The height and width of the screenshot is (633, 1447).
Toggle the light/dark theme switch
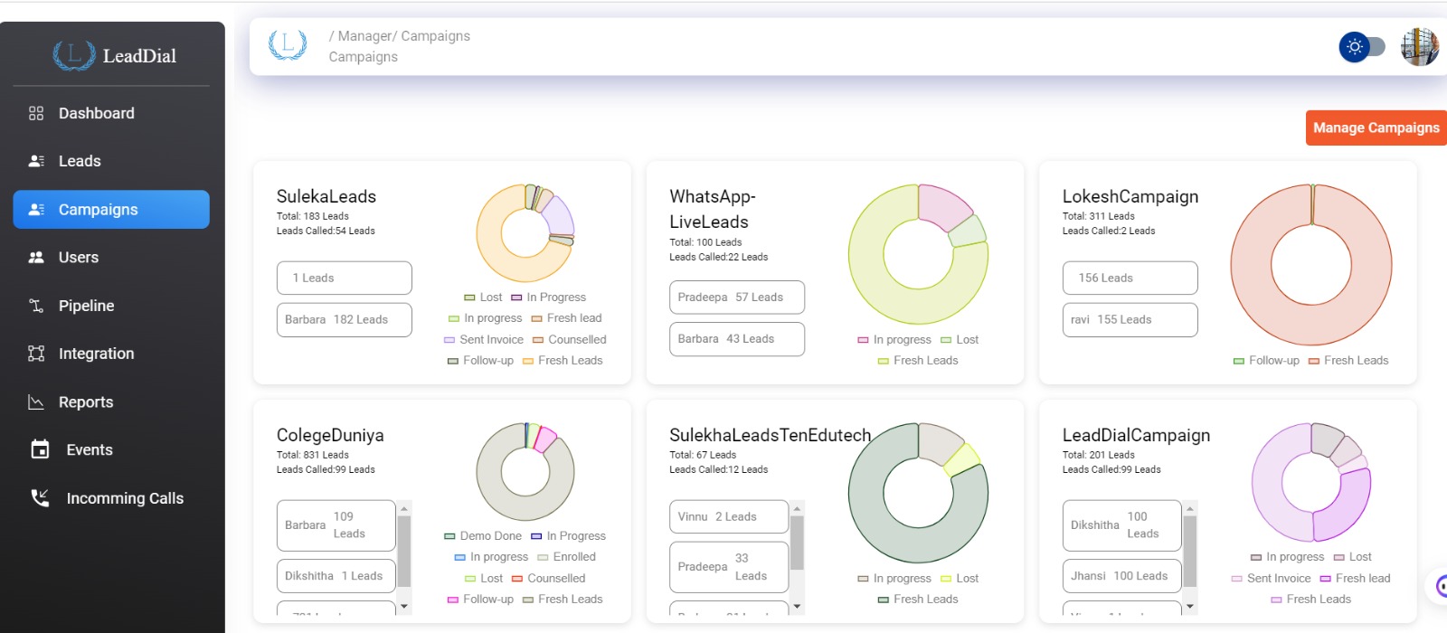(1362, 46)
